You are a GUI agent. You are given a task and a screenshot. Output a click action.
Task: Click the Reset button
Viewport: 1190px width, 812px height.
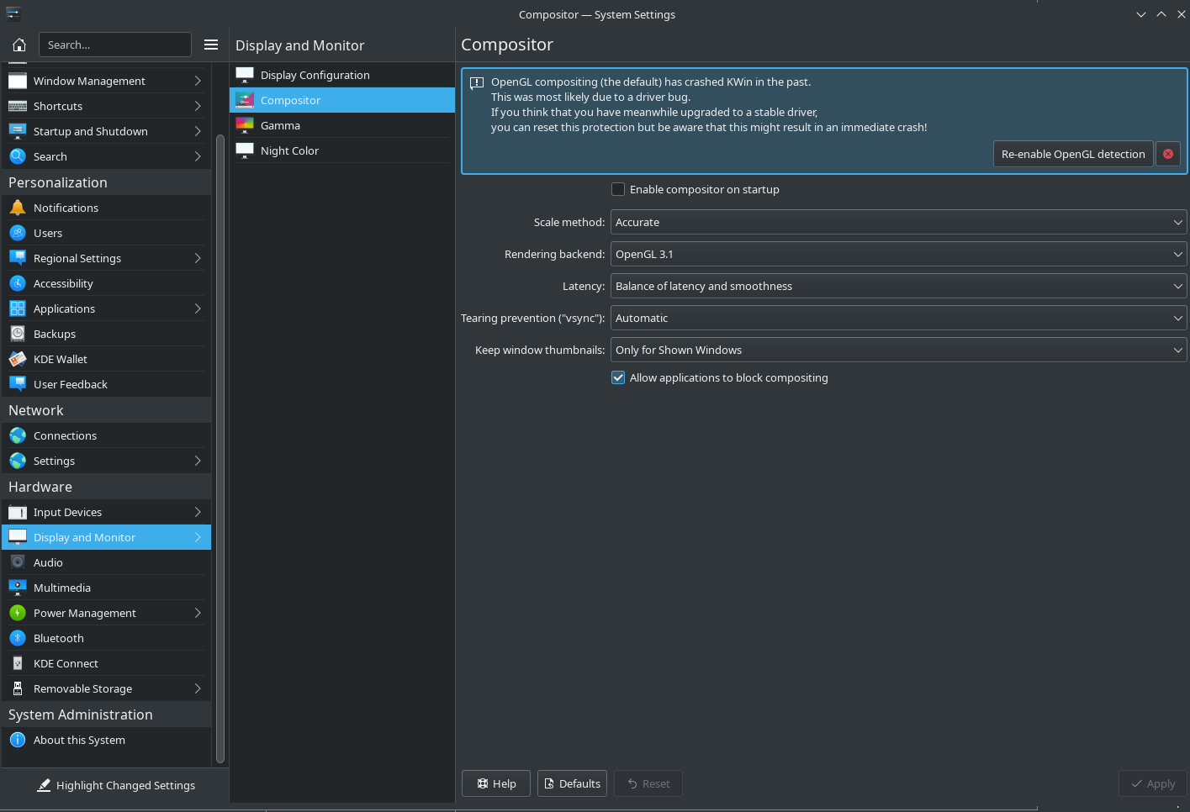coord(648,783)
